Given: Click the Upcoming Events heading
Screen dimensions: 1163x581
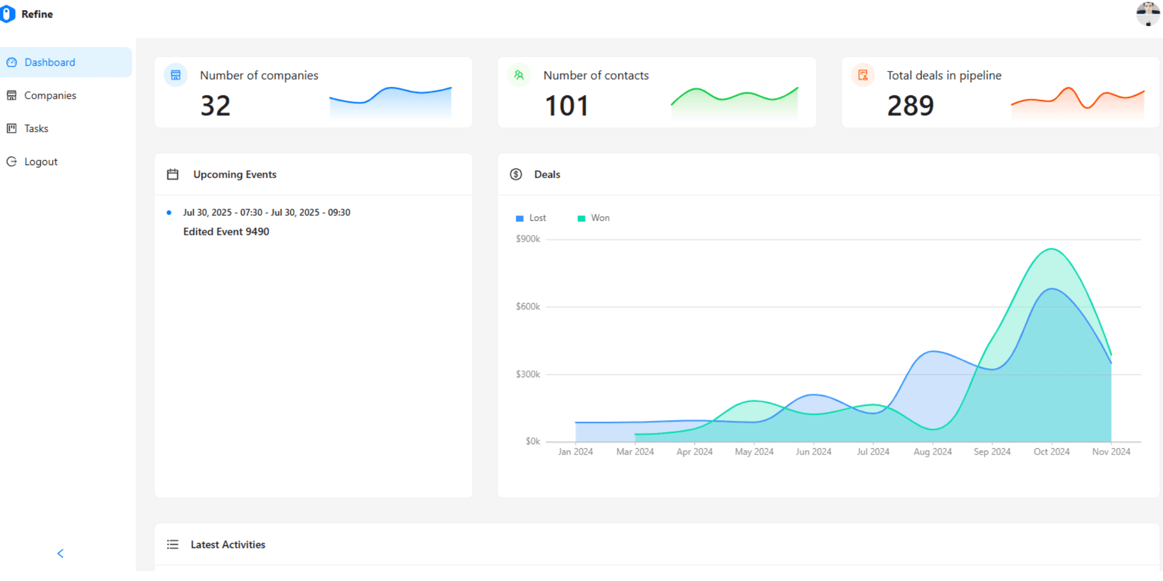Looking at the screenshot, I should [x=235, y=175].
